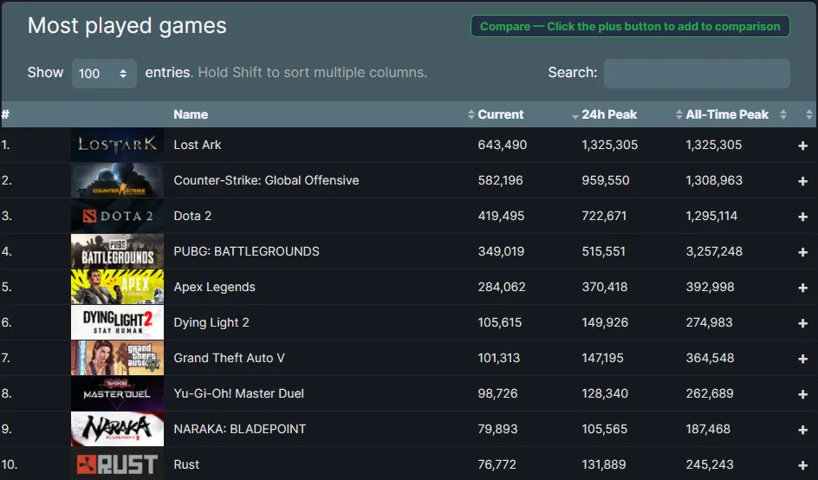Open Yu-Gi-Oh! Master Duel name link
The image size is (818, 480).
(238, 392)
